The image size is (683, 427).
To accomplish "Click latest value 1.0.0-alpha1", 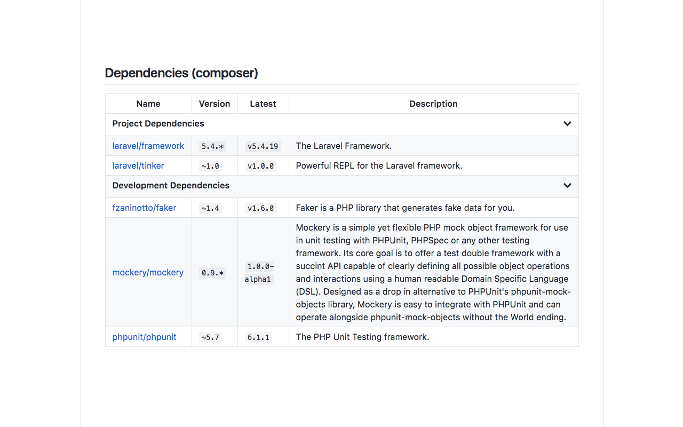I will 260,273.
